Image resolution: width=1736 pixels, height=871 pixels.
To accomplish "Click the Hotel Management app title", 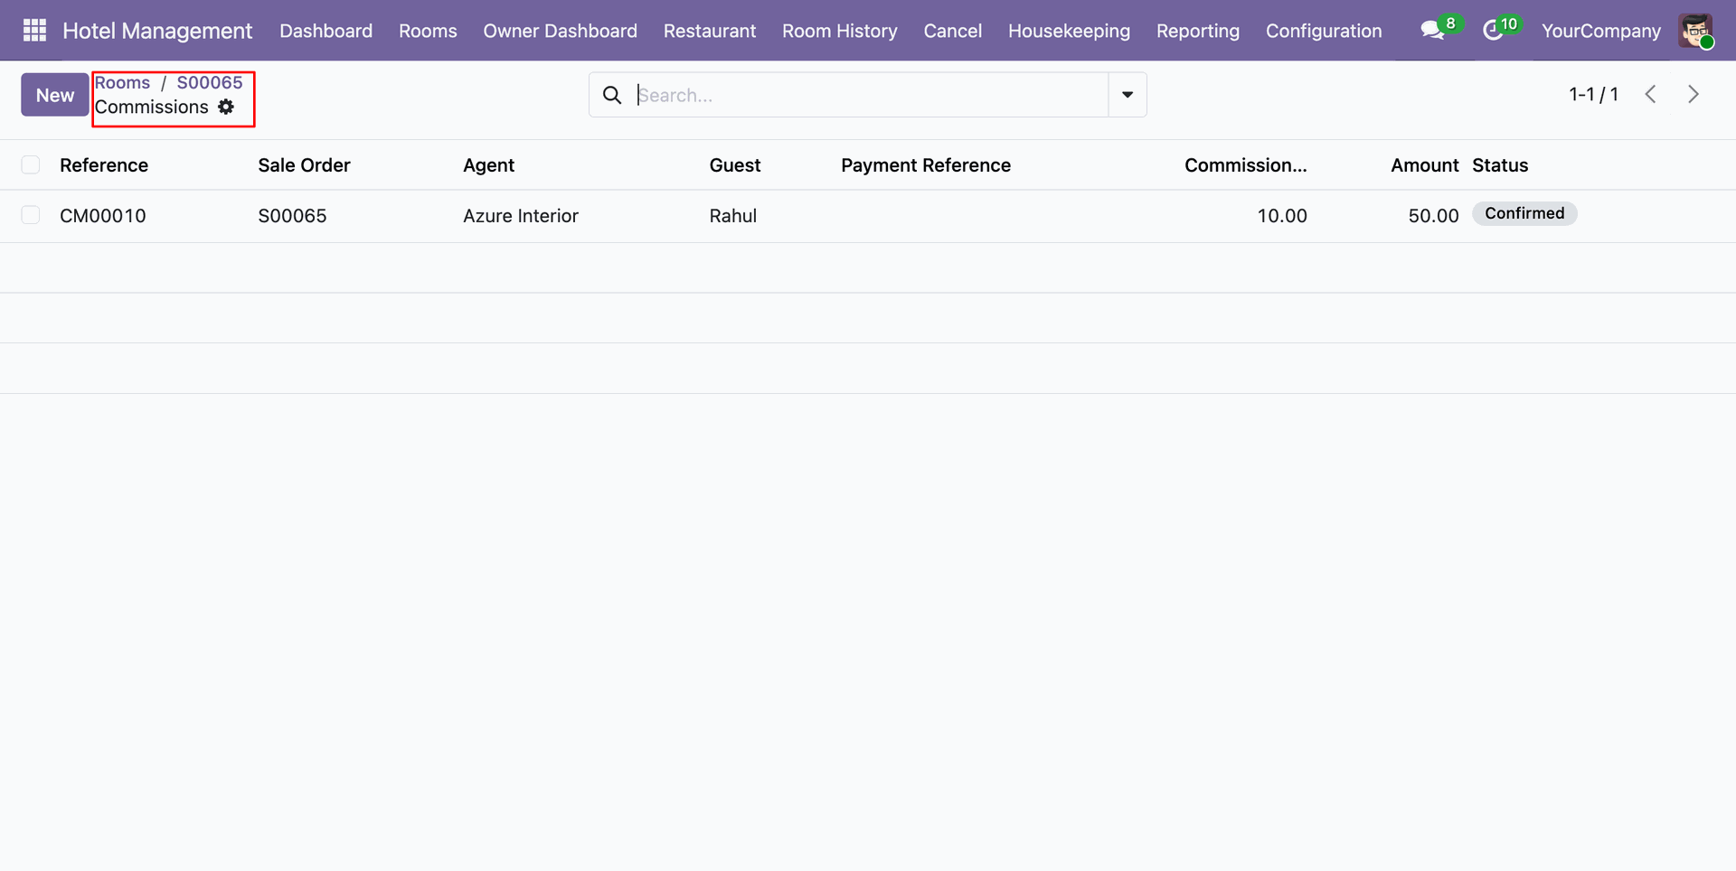I will click(x=157, y=31).
